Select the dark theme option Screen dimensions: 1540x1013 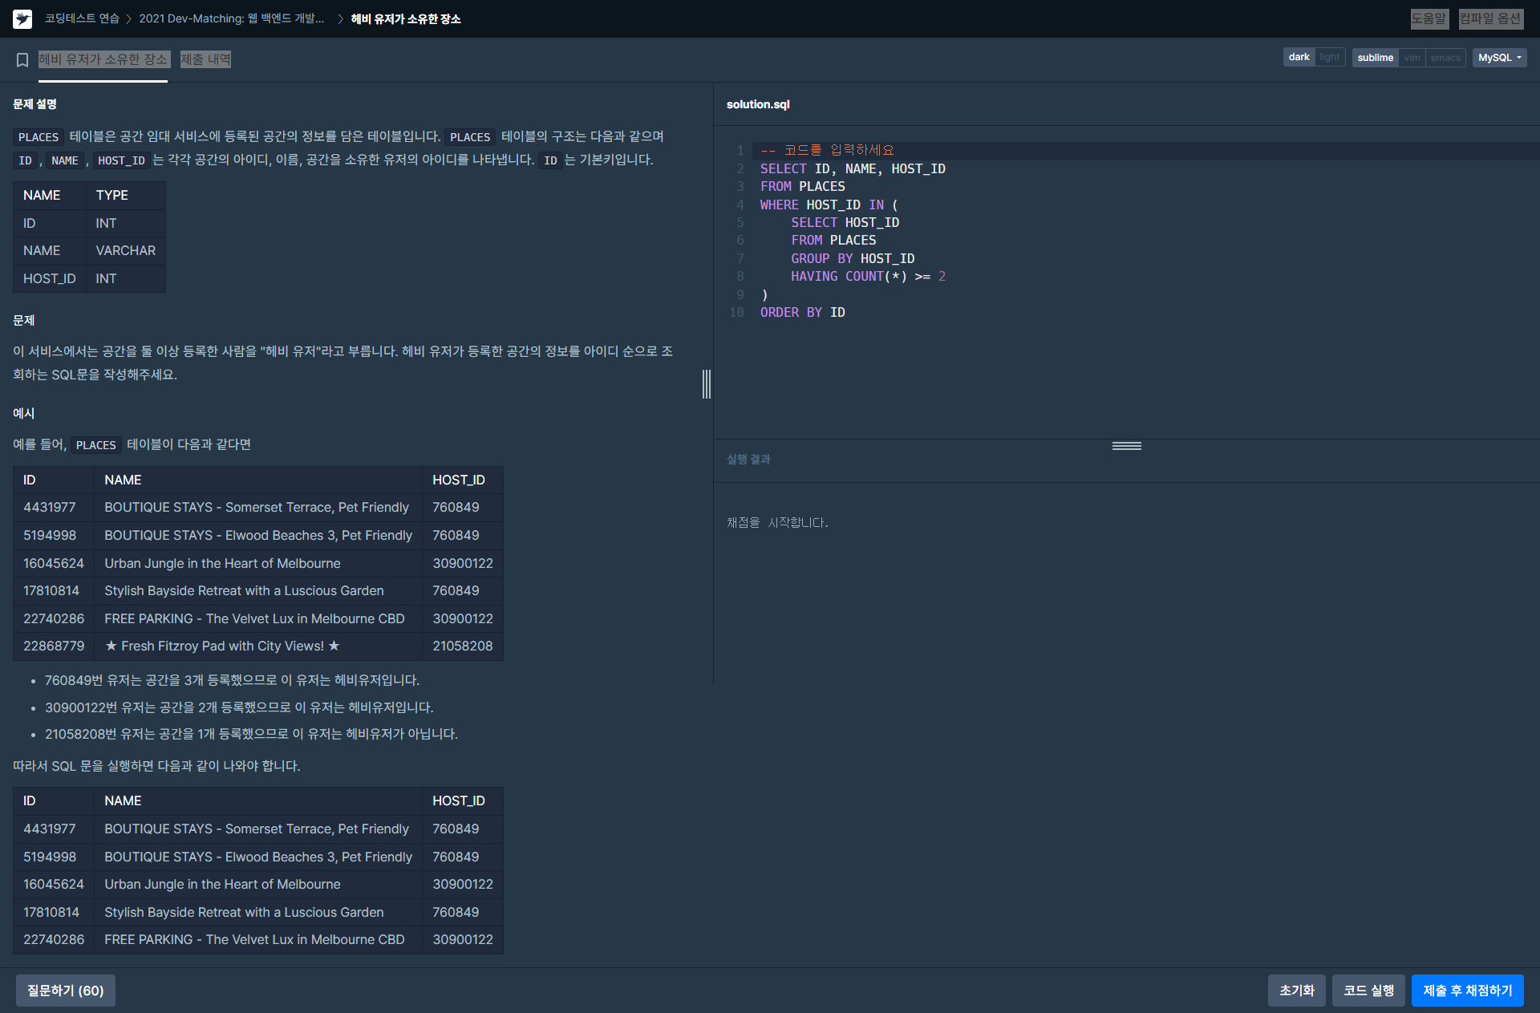click(1299, 58)
